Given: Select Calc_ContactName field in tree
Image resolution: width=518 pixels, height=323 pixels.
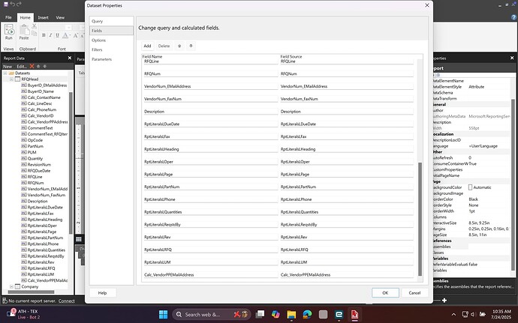Looking at the screenshot, I should pyautogui.click(x=44, y=97).
